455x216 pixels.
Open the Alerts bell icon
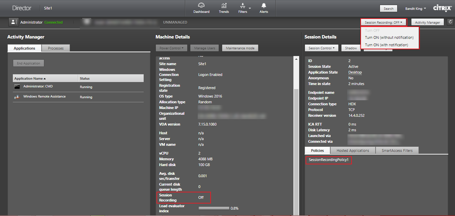[264, 6]
